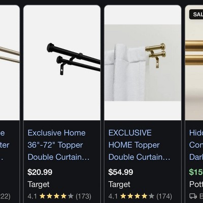Click the (173) review count
The width and height of the screenshot is (203, 203).
click(83, 196)
